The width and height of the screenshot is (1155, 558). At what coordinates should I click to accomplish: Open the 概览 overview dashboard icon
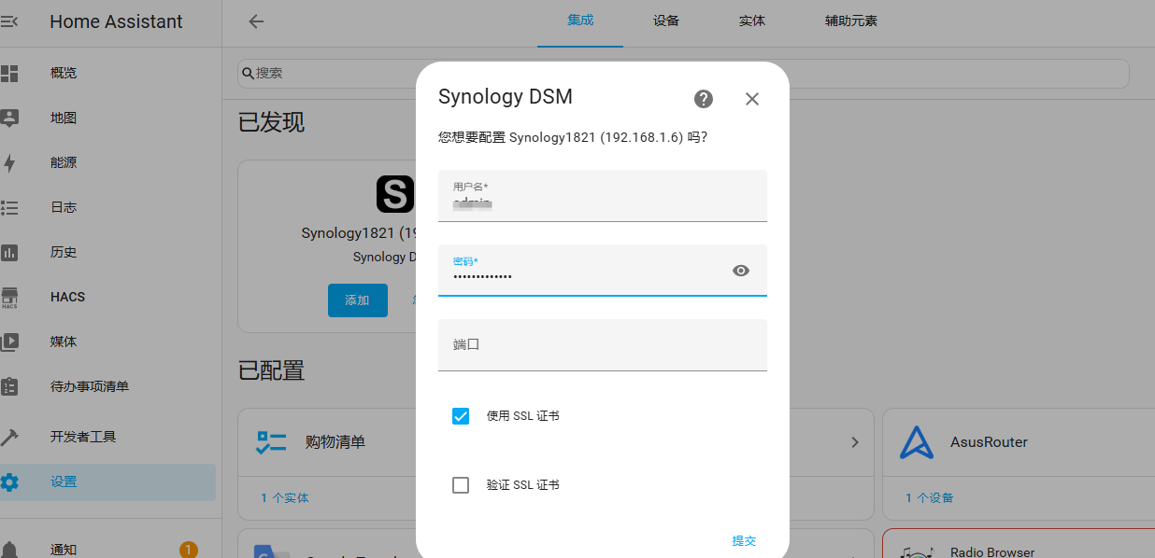click(9, 73)
